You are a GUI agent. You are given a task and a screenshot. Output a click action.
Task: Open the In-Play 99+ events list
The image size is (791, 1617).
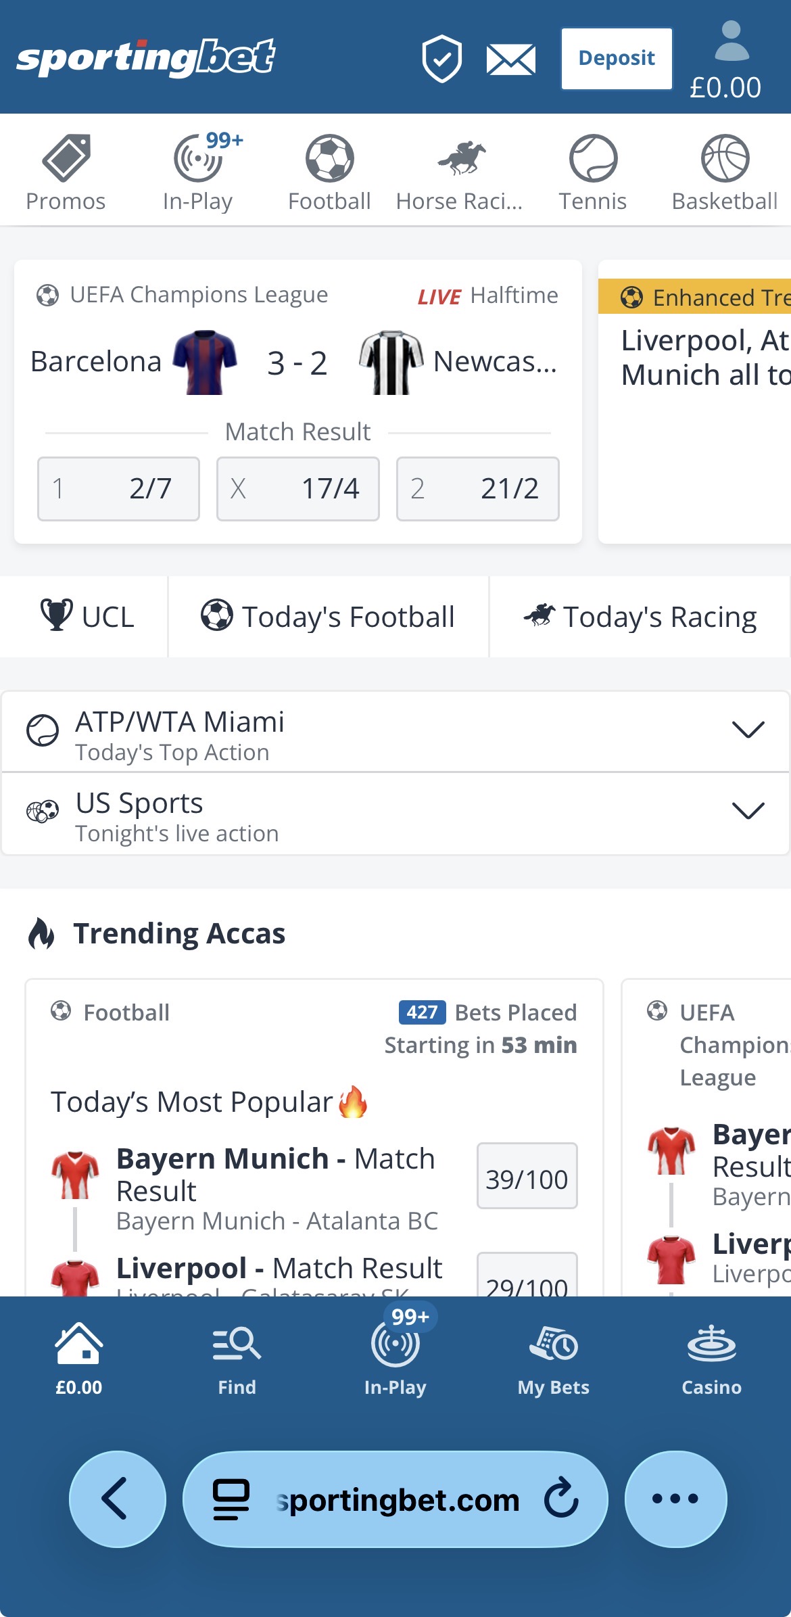coord(198,169)
